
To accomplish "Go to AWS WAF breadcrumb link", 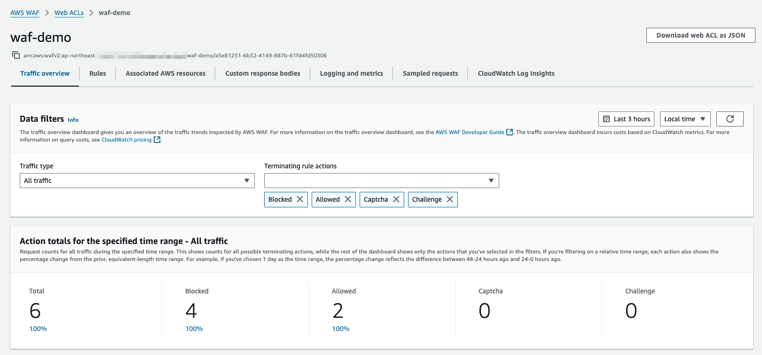I will click(x=25, y=13).
